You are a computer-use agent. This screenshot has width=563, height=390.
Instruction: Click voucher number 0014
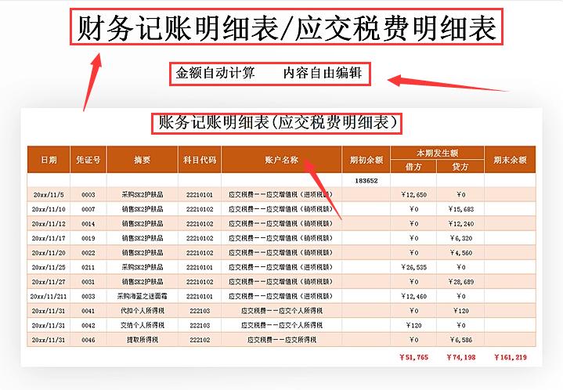(88, 224)
